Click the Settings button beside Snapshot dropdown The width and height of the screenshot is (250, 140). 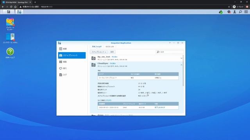(112, 52)
